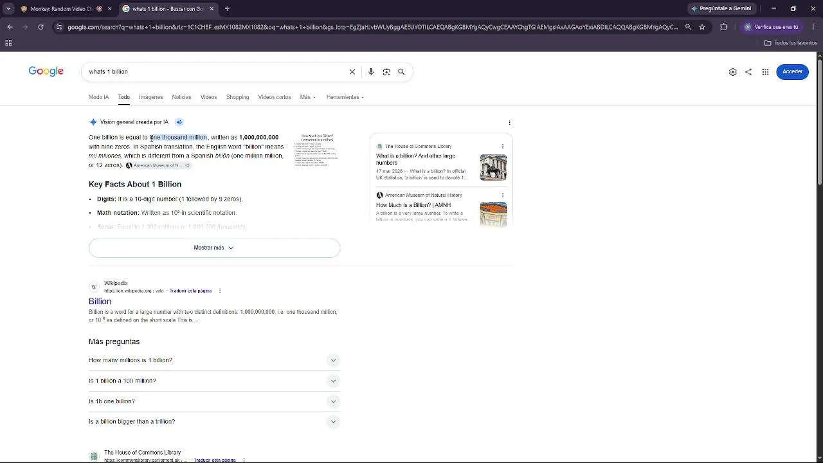This screenshot has height=463, width=823.
Task: Clear the search box with the X icon
Action: pyautogui.click(x=352, y=72)
